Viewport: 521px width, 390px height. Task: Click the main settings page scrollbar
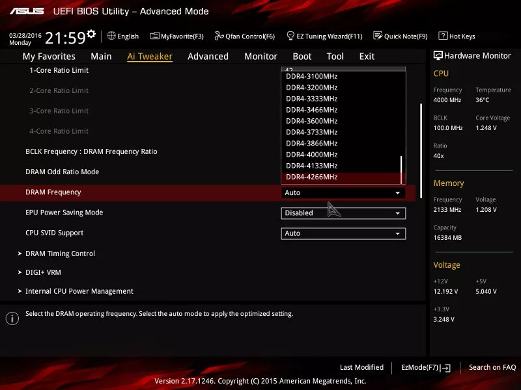point(421,151)
